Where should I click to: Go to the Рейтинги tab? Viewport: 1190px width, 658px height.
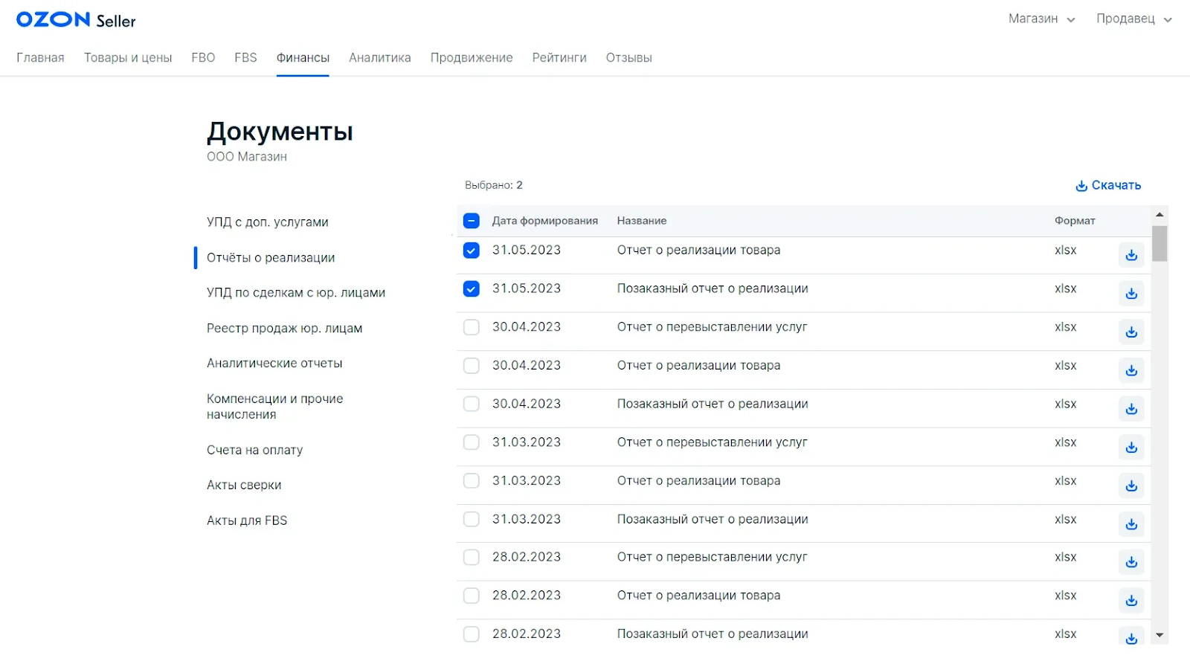pyautogui.click(x=559, y=58)
